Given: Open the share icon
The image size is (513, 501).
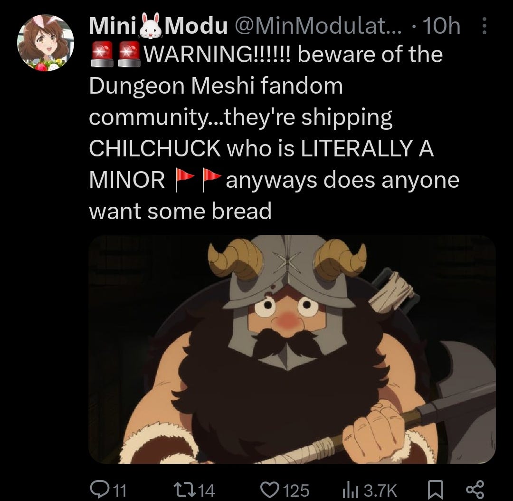Looking at the screenshot, I should (475, 490).
